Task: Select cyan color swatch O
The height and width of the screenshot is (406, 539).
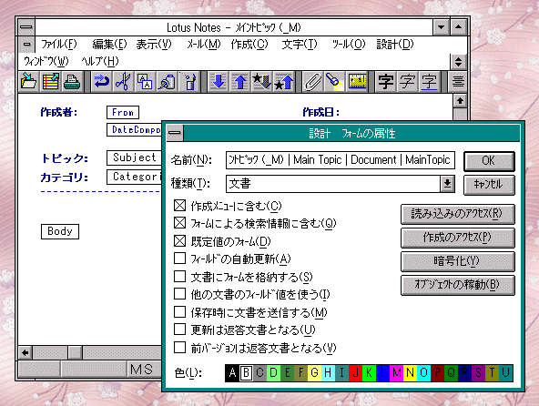Action: (x=424, y=373)
